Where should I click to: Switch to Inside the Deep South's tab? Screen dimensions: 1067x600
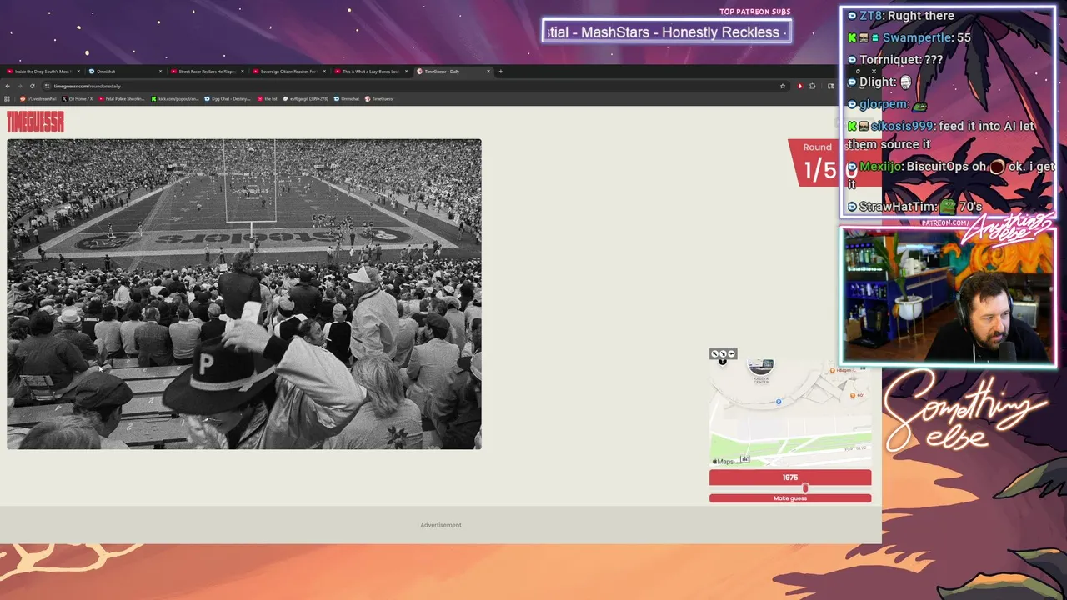click(42, 72)
